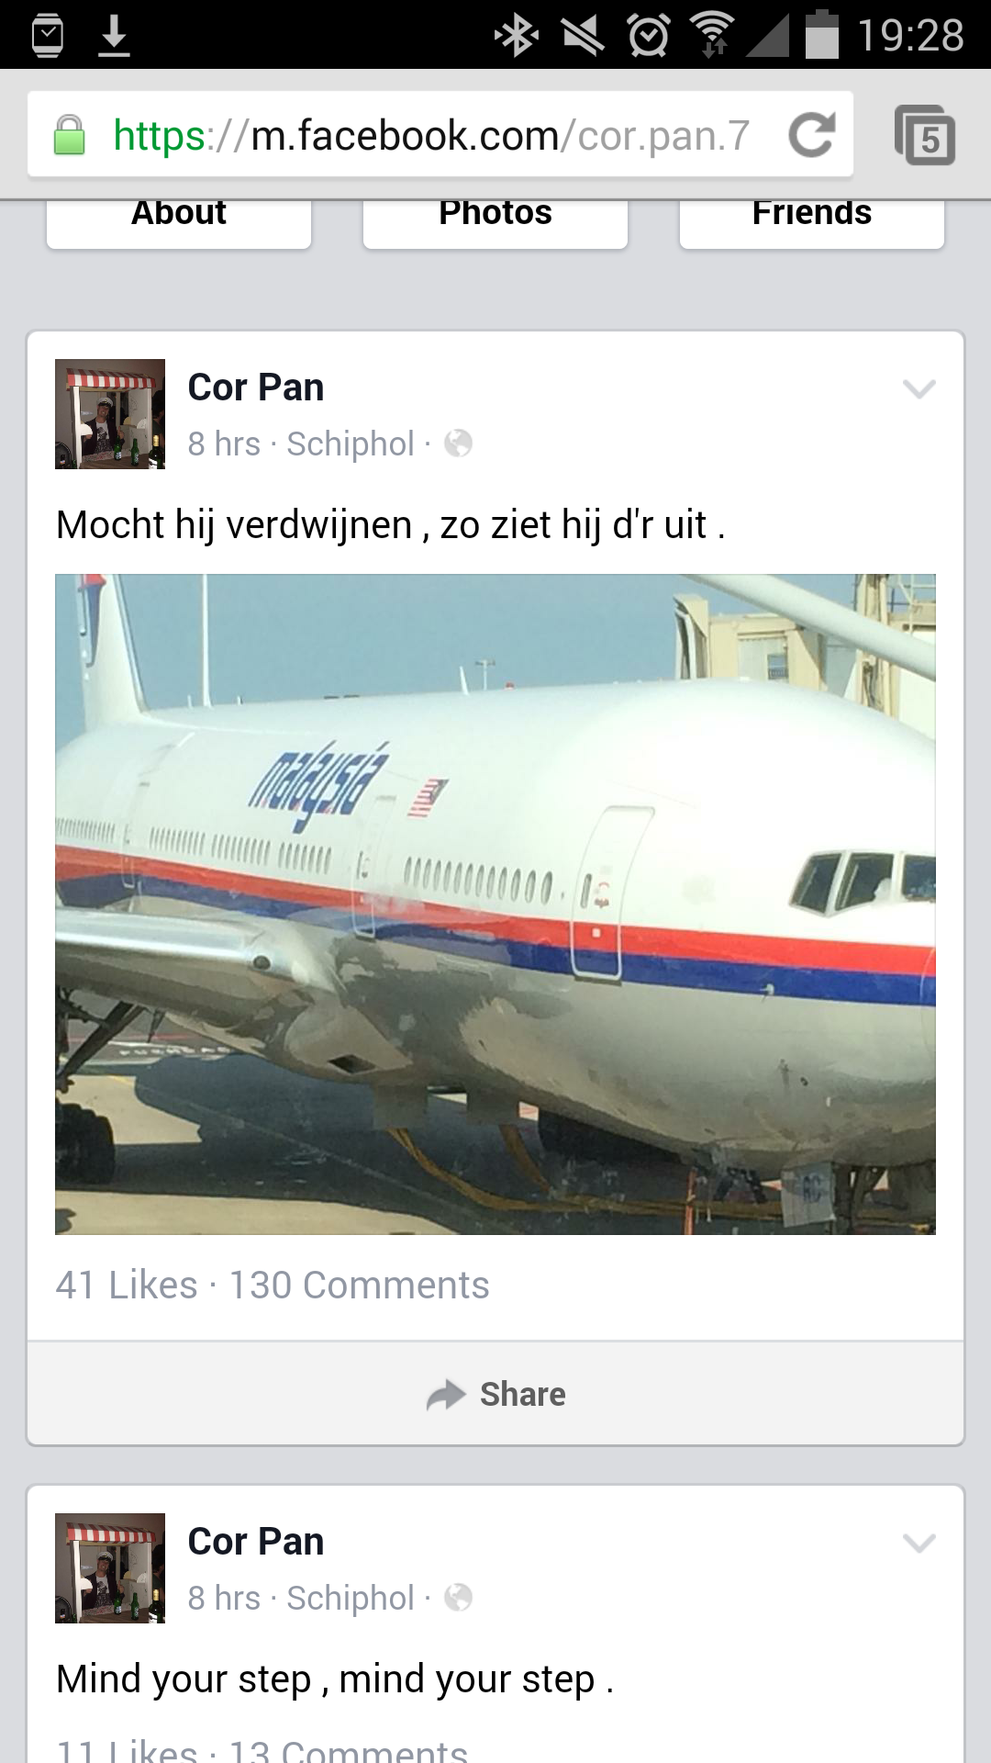Expand options chevron on second Cor Pan post
Image resolution: width=991 pixels, height=1763 pixels.
pos(919,1543)
